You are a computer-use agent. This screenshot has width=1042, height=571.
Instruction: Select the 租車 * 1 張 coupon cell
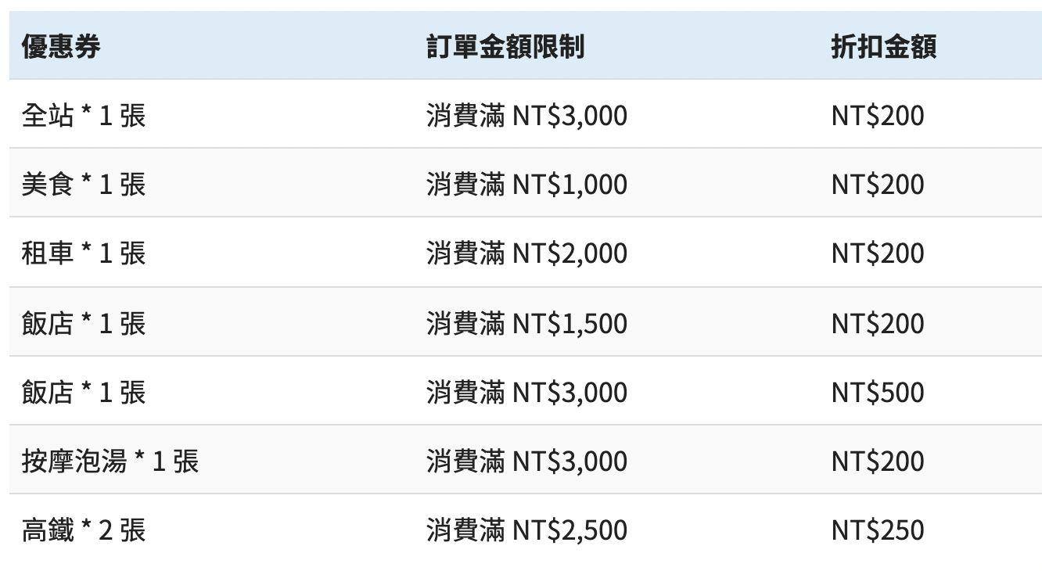tap(84, 253)
